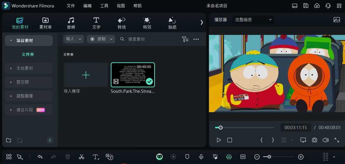Screen dimensions: 345x164
Task: Open the support headset icon
Action: 328,6
